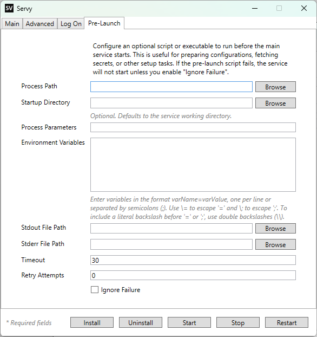
Task: Stop the service with the Stop button
Action: [x=238, y=322]
